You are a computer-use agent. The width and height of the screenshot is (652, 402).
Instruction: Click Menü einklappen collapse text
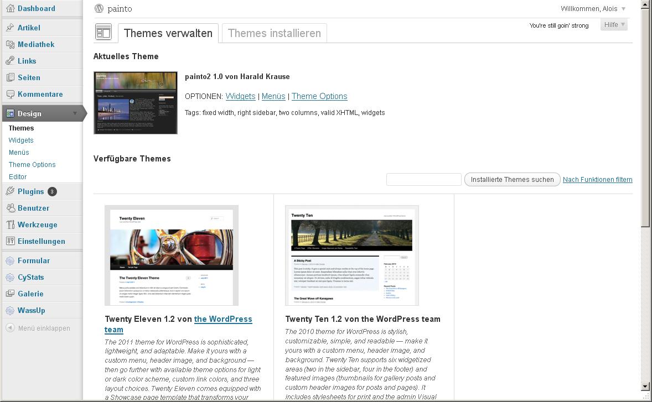tap(44, 328)
